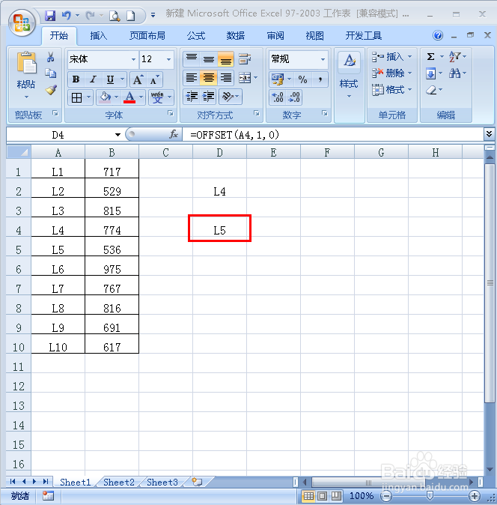Click the Fill down arrow icon
This screenshot has width=497, height=505.
click(430, 73)
